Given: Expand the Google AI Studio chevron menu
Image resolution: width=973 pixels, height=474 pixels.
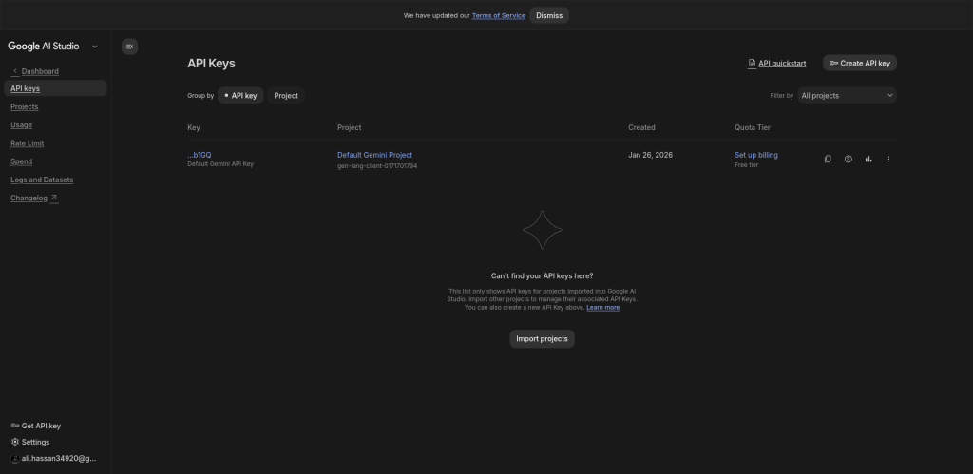Looking at the screenshot, I should pyautogui.click(x=95, y=46).
